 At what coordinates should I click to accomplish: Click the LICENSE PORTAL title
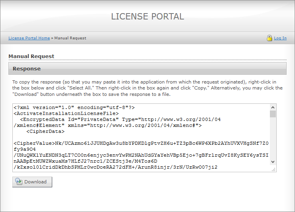click(x=147, y=17)
